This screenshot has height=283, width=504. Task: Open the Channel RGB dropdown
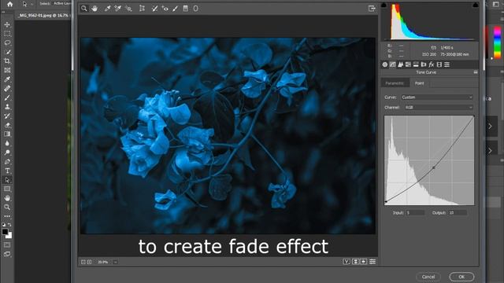click(x=439, y=108)
